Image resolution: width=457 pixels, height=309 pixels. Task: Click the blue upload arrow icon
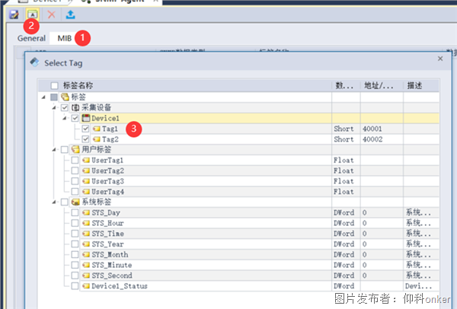[x=71, y=14]
